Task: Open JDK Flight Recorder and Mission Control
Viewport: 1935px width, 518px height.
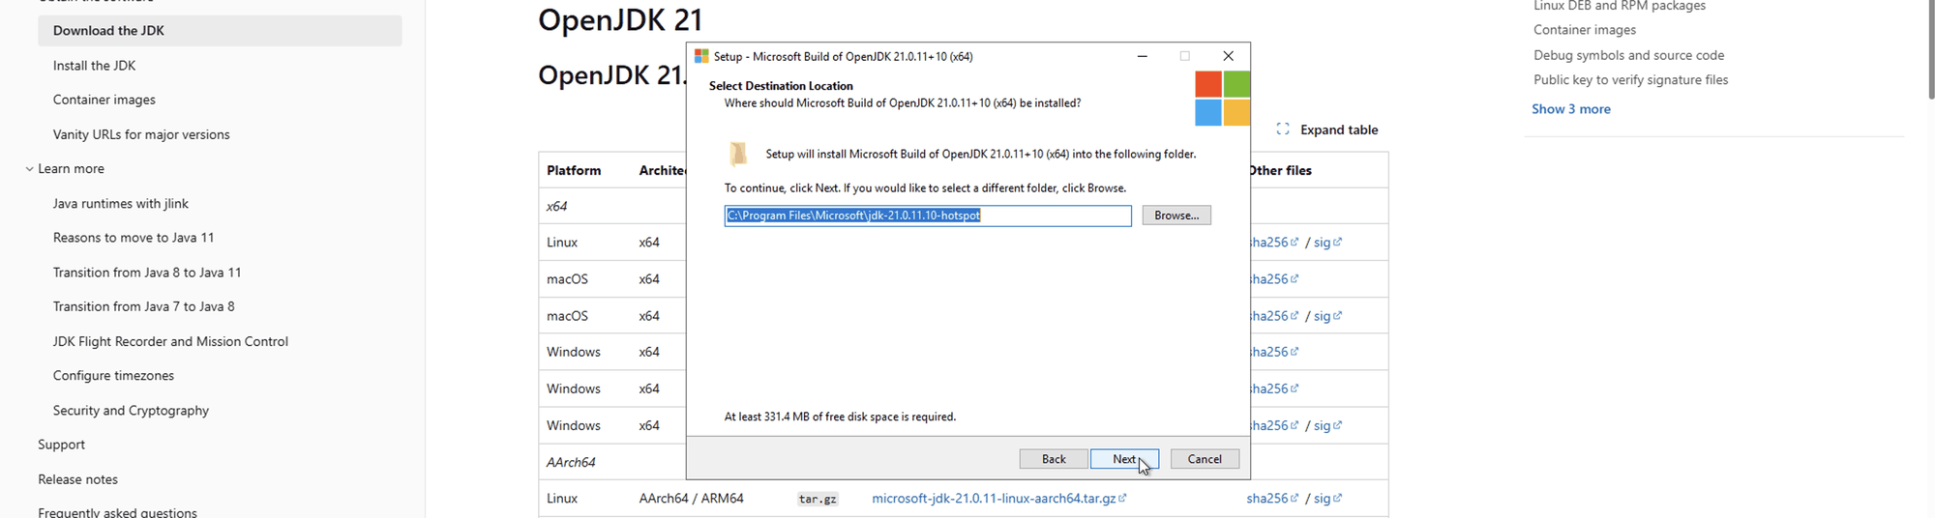Action: (170, 341)
